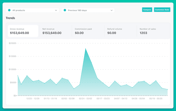Viewport: 176px width, 111px height.
Task: Click the $10000 y-axis label
Action: (12, 69)
